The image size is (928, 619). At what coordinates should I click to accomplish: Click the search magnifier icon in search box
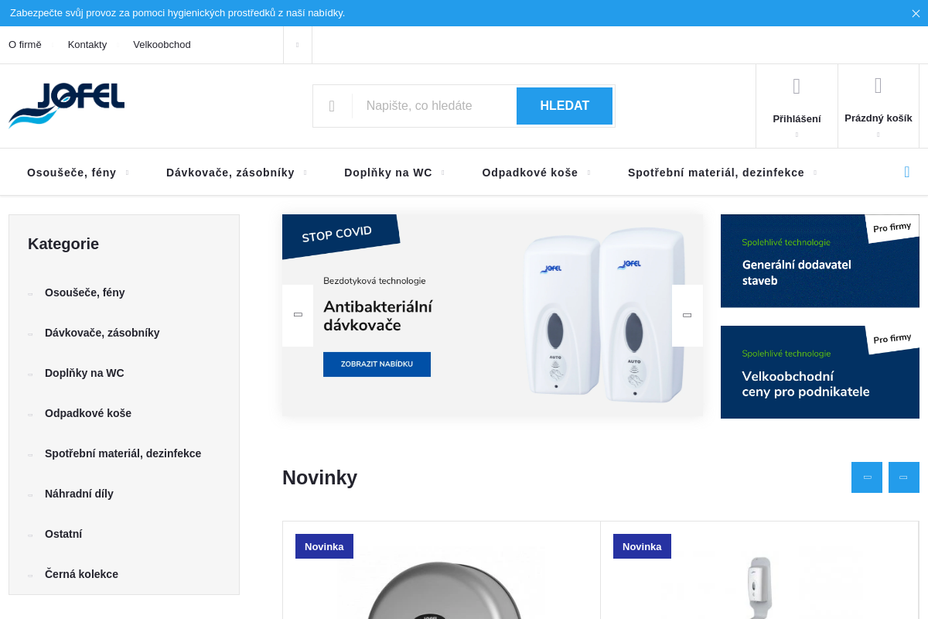pos(332,106)
